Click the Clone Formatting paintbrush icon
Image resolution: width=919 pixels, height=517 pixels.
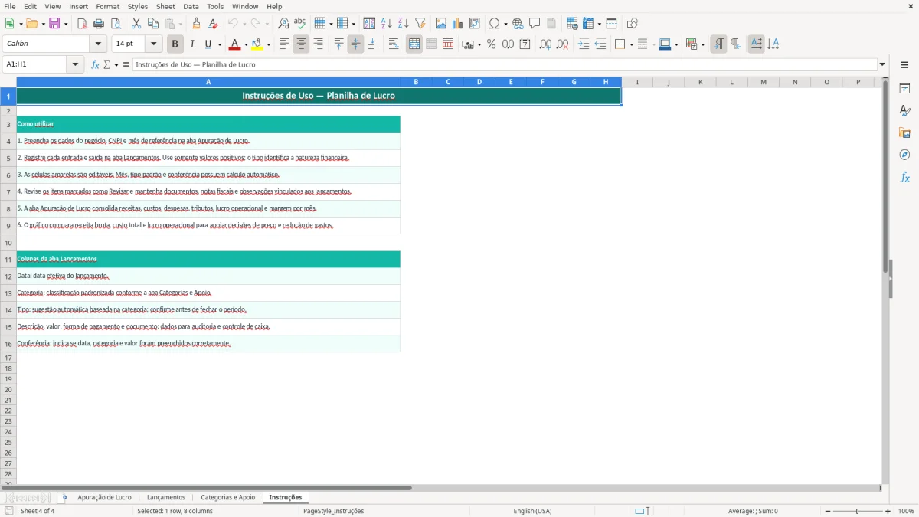point(197,24)
